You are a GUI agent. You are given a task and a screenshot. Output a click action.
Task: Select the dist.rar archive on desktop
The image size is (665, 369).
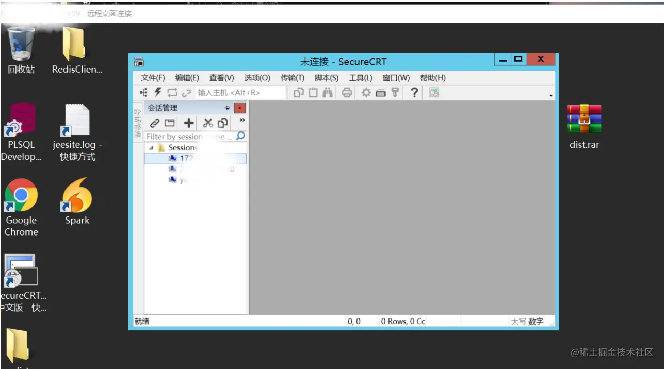click(585, 127)
